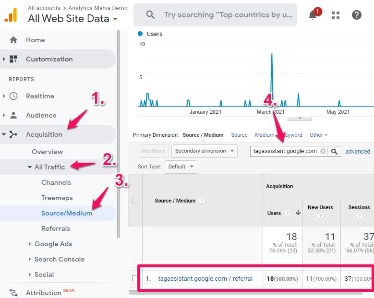Viewport: 374px width, 298px height.
Task: Open the tagassistant.google.com / referral link
Action: (x=205, y=278)
